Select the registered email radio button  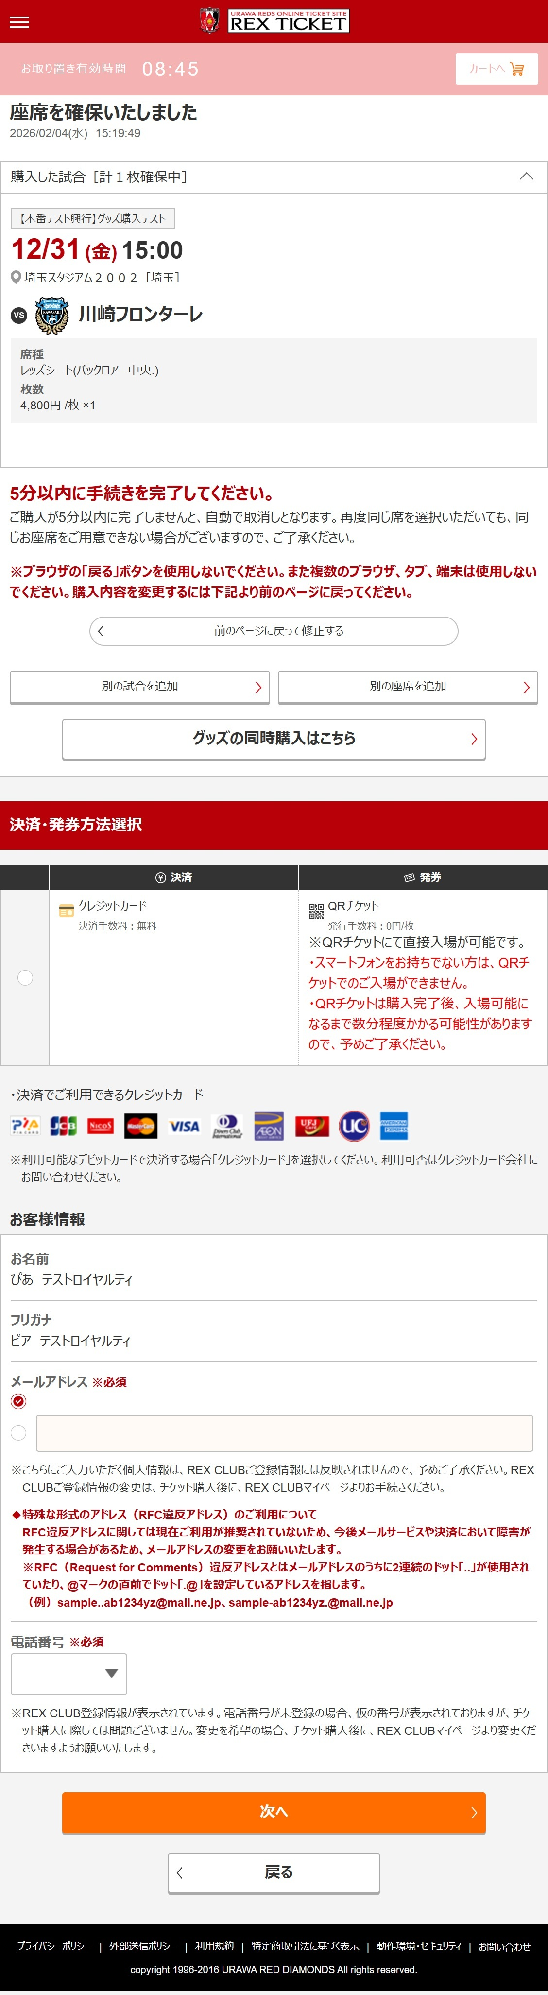click(18, 1401)
